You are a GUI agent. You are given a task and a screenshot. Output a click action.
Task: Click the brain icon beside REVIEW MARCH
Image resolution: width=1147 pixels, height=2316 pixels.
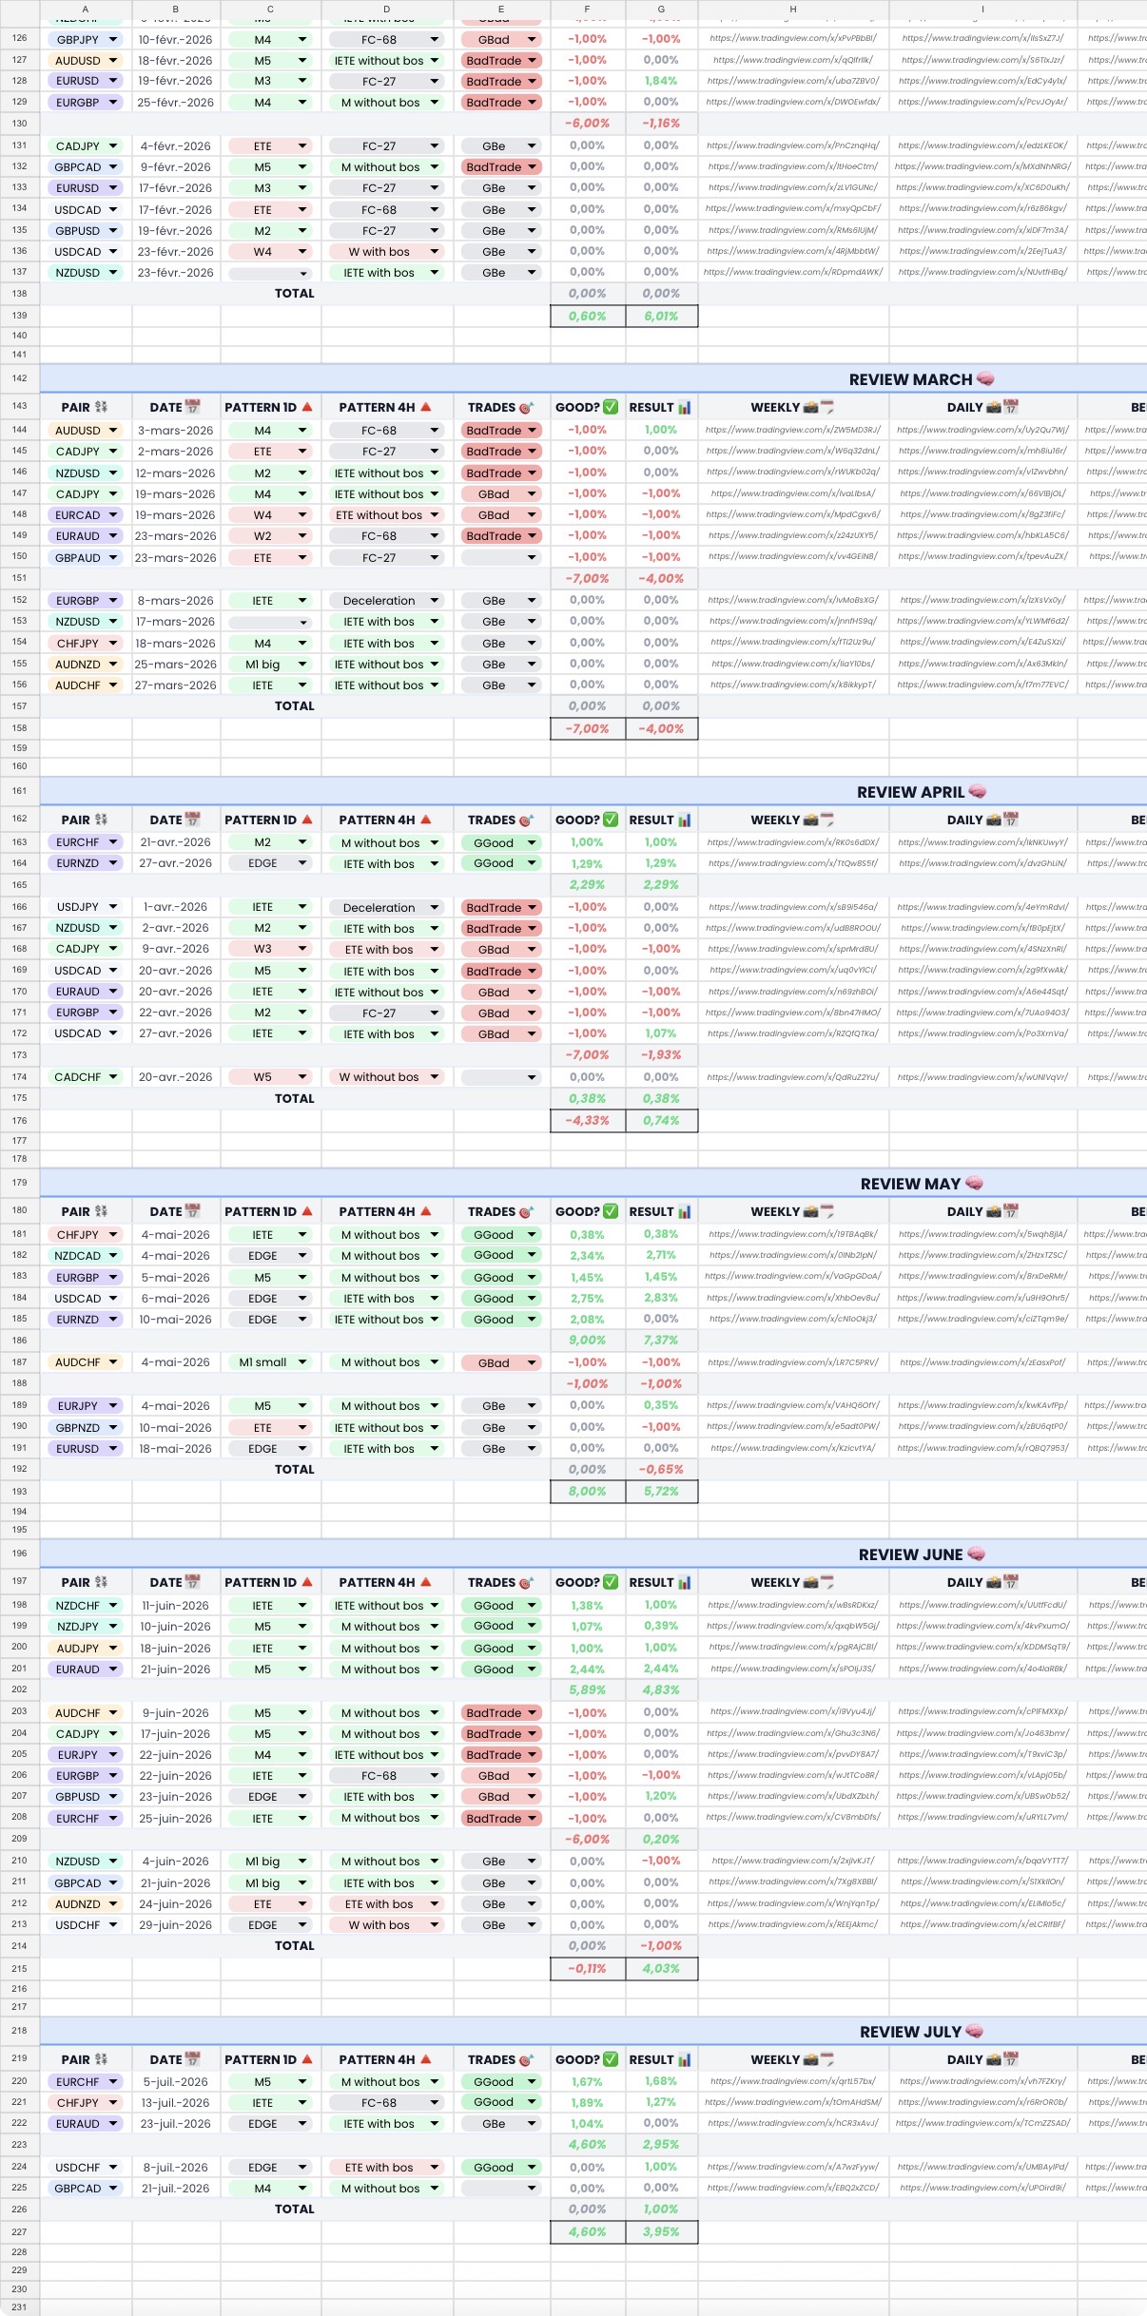pyautogui.click(x=985, y=379)
